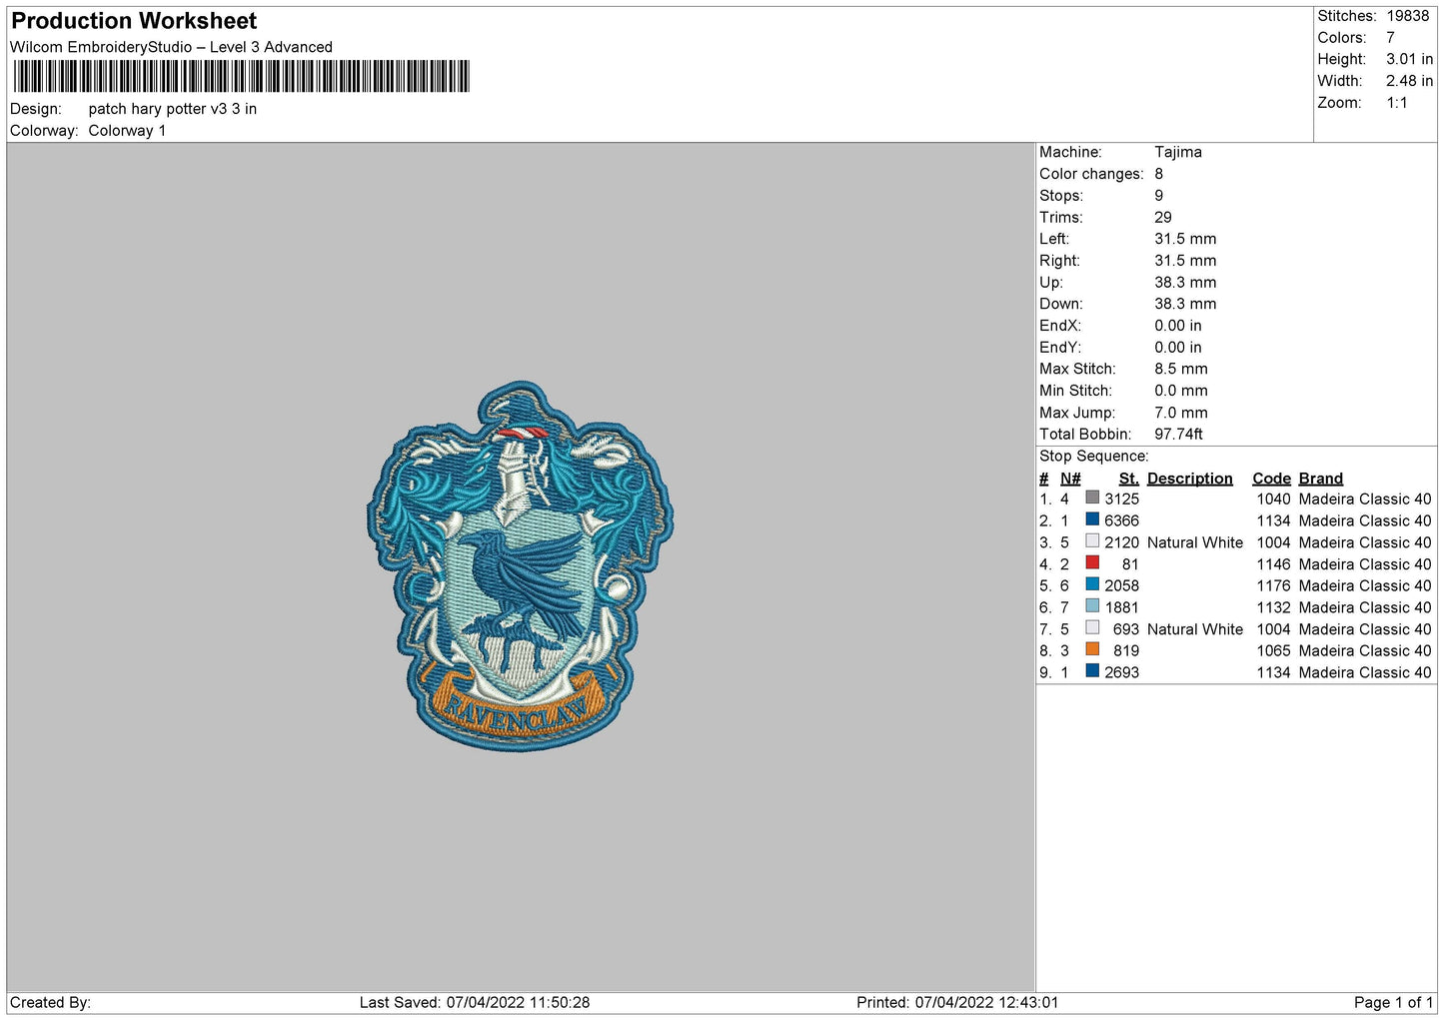Click the EndY value 0.00 in
The image size is (1444, 1020).
(x=1178, y=348)
